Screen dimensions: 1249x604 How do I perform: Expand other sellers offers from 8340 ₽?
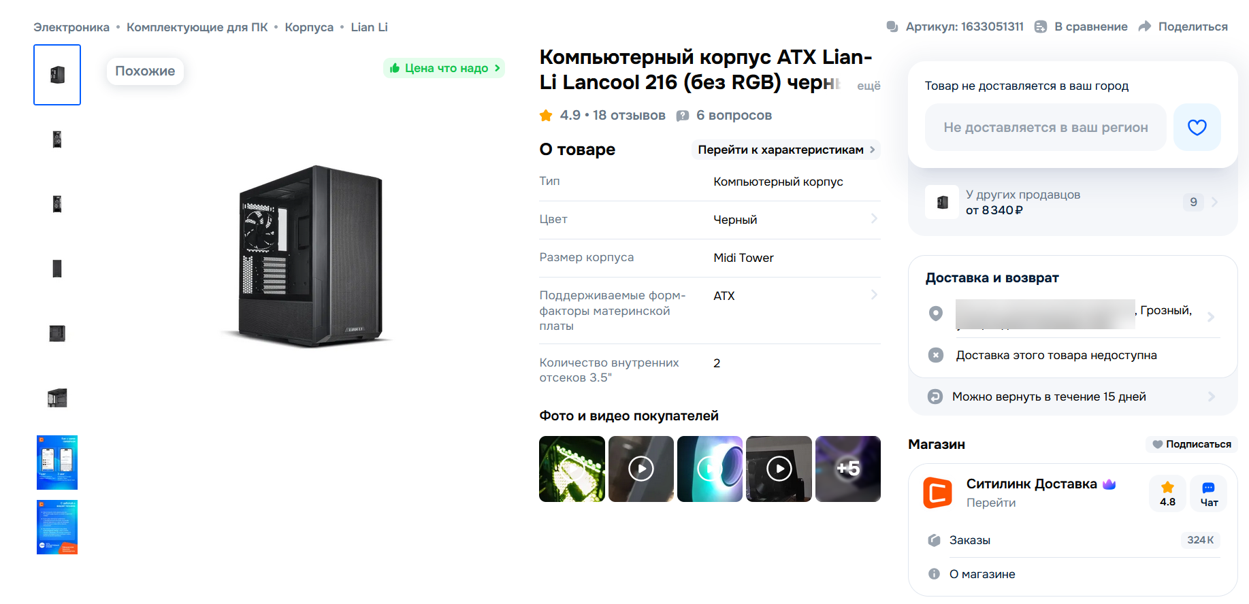point(1214,202)
